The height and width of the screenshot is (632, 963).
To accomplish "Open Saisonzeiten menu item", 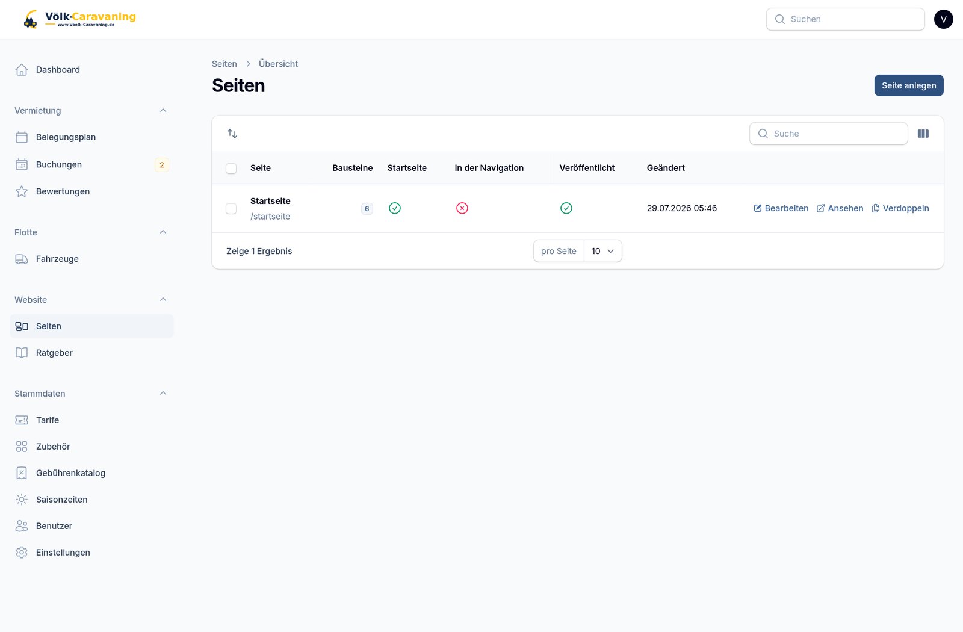I will pos(91,500).
